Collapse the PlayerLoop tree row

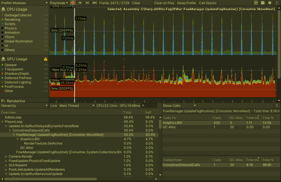2,122
